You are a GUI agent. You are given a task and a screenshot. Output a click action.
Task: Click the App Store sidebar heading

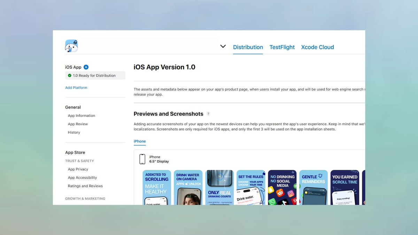[75, 152]
